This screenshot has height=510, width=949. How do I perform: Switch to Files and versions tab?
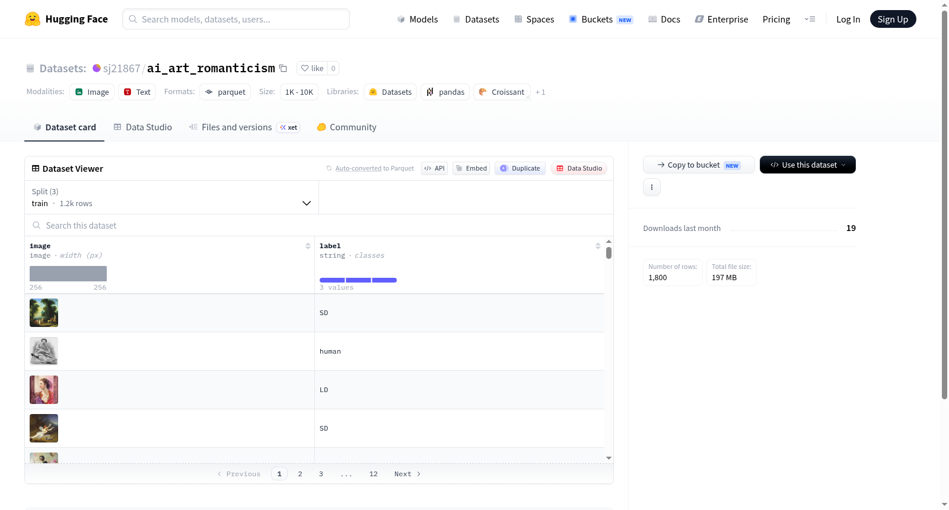244,127
